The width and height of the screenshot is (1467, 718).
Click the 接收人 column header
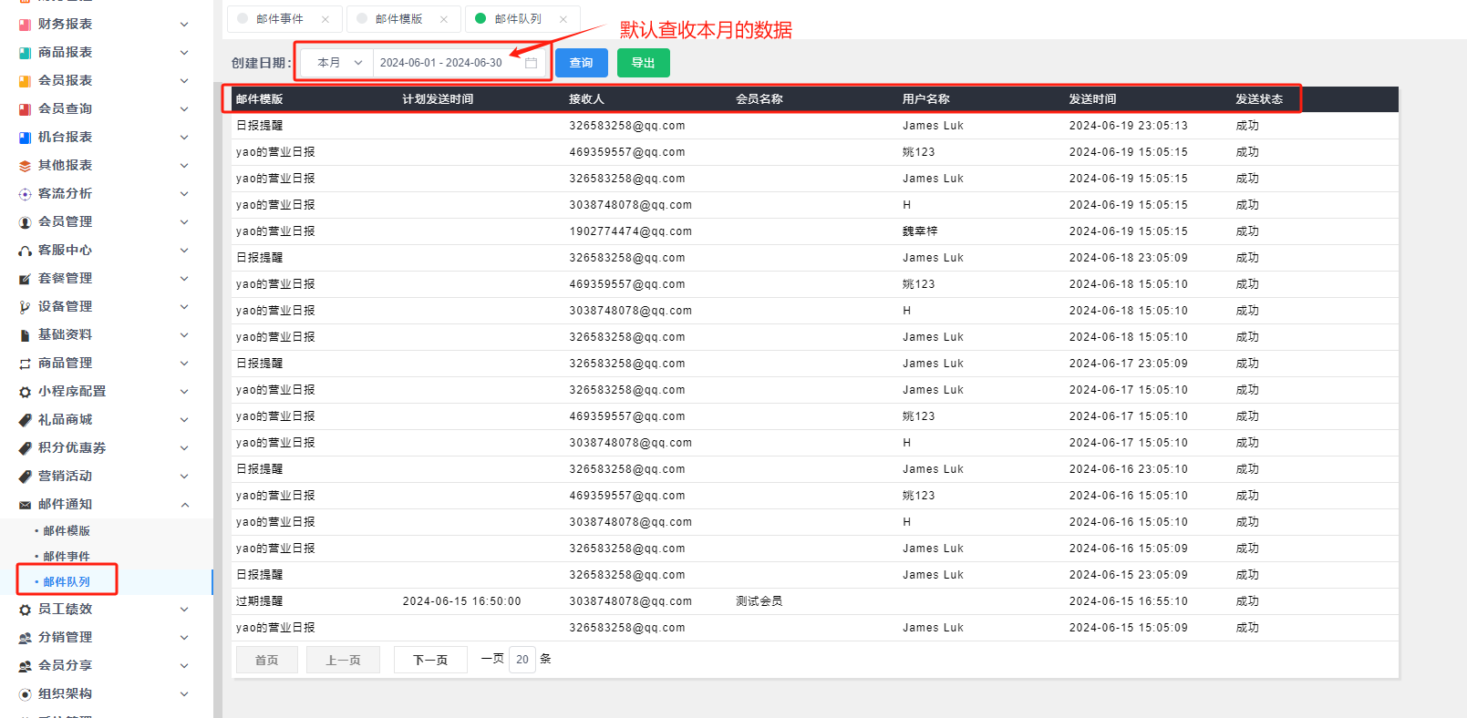click(x=586, y=99)
